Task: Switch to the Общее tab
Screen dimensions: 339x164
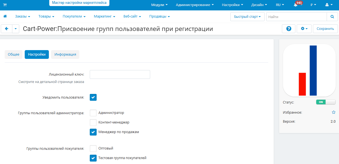Action: click(13, 54)
